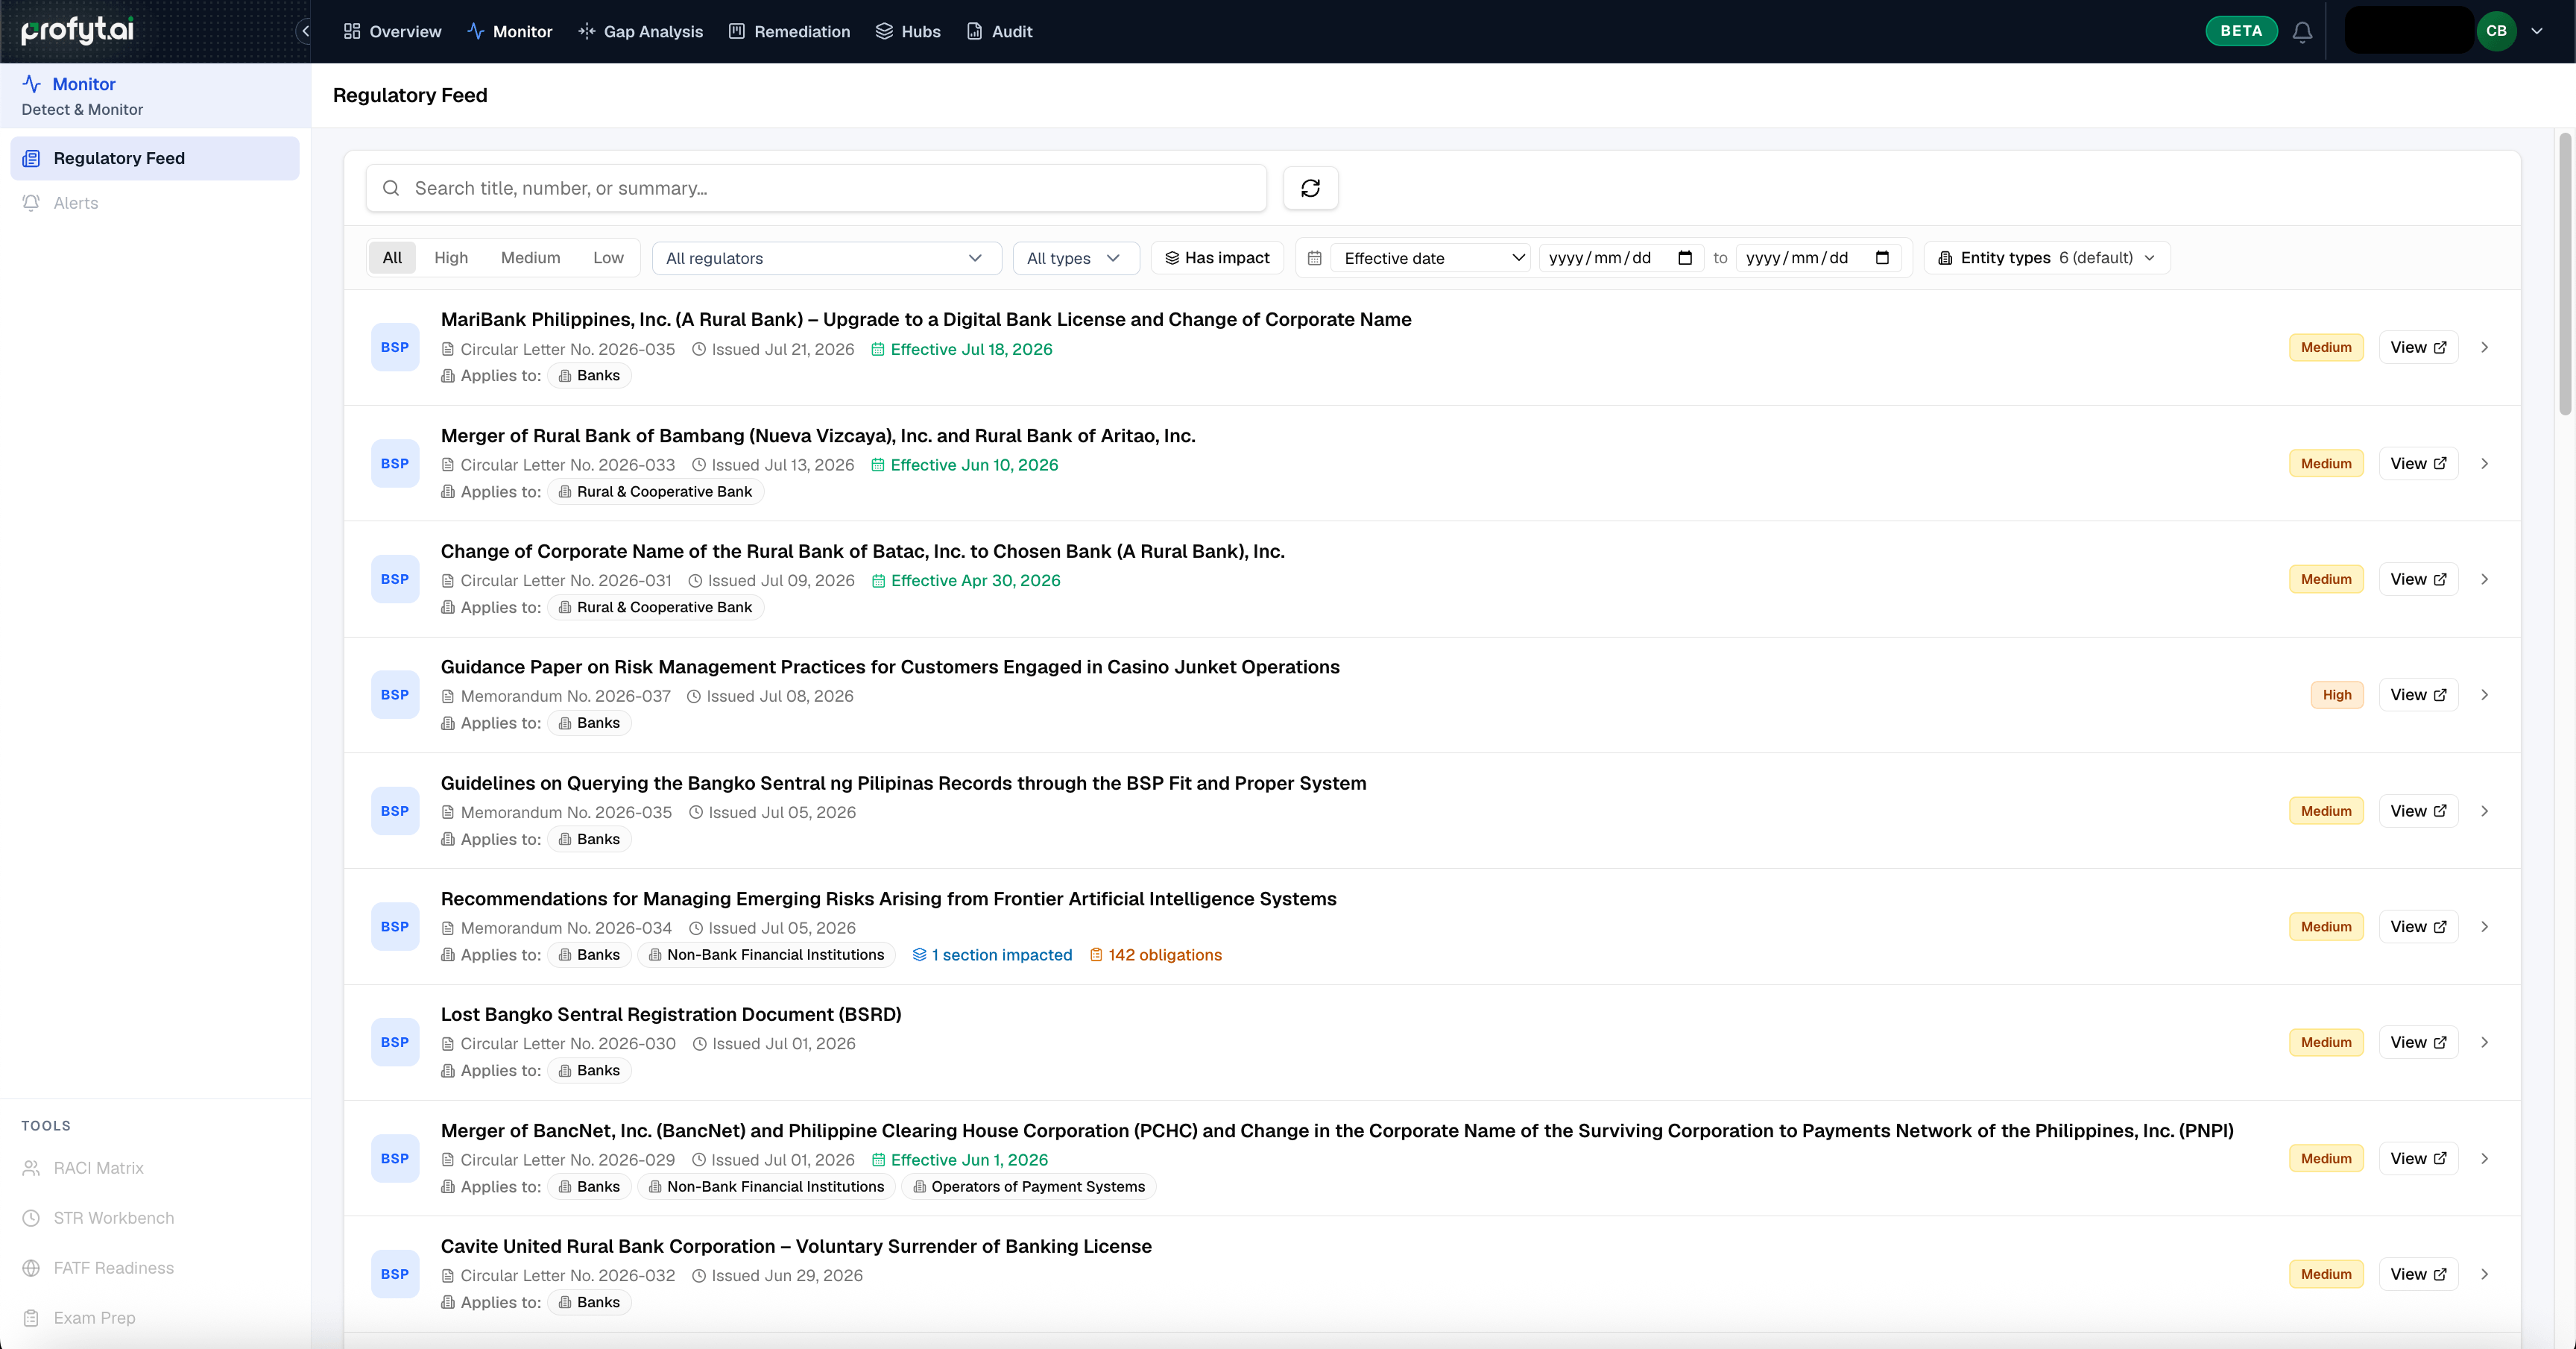Click the Medium badge on Cavite United row
This screenshot has height=1349, width=2576.
pos(2326,1274)
